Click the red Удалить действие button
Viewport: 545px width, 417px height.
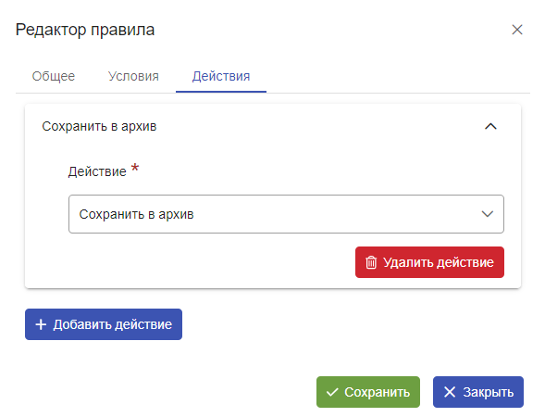pyautogui.click(x=429, y=262)
